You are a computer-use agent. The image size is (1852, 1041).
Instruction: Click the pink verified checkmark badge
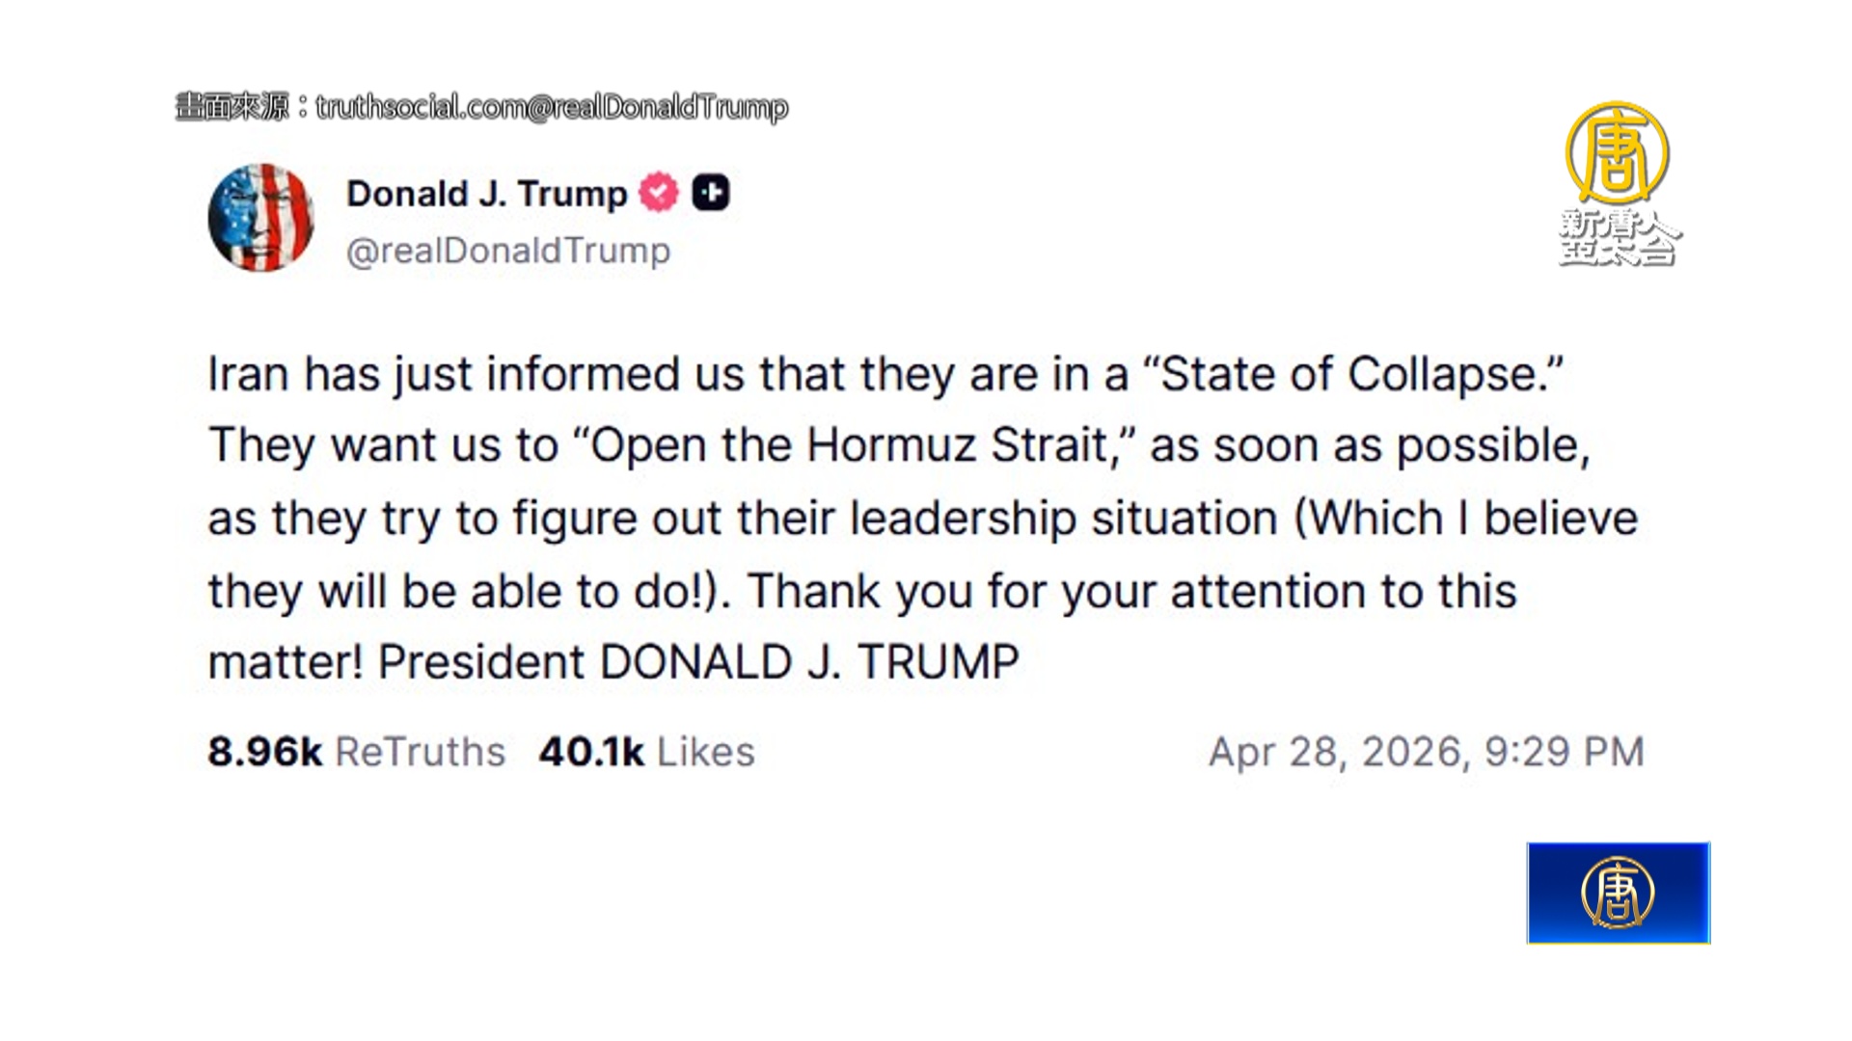(x=659, y=193)
